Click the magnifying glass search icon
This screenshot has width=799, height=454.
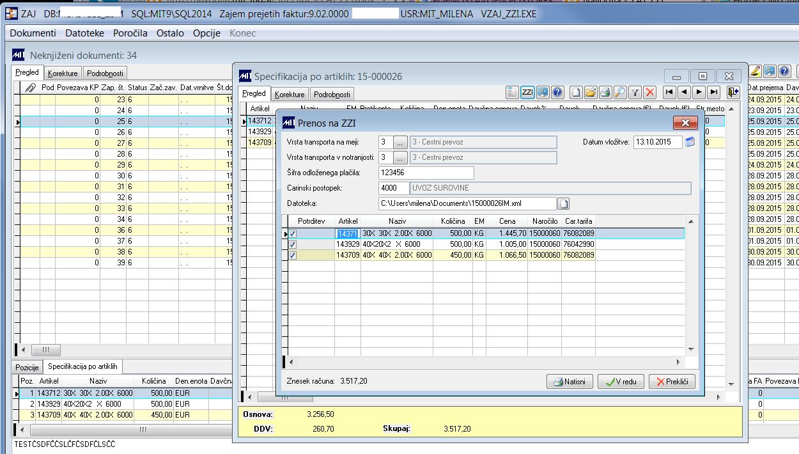(x=620, y=92)
